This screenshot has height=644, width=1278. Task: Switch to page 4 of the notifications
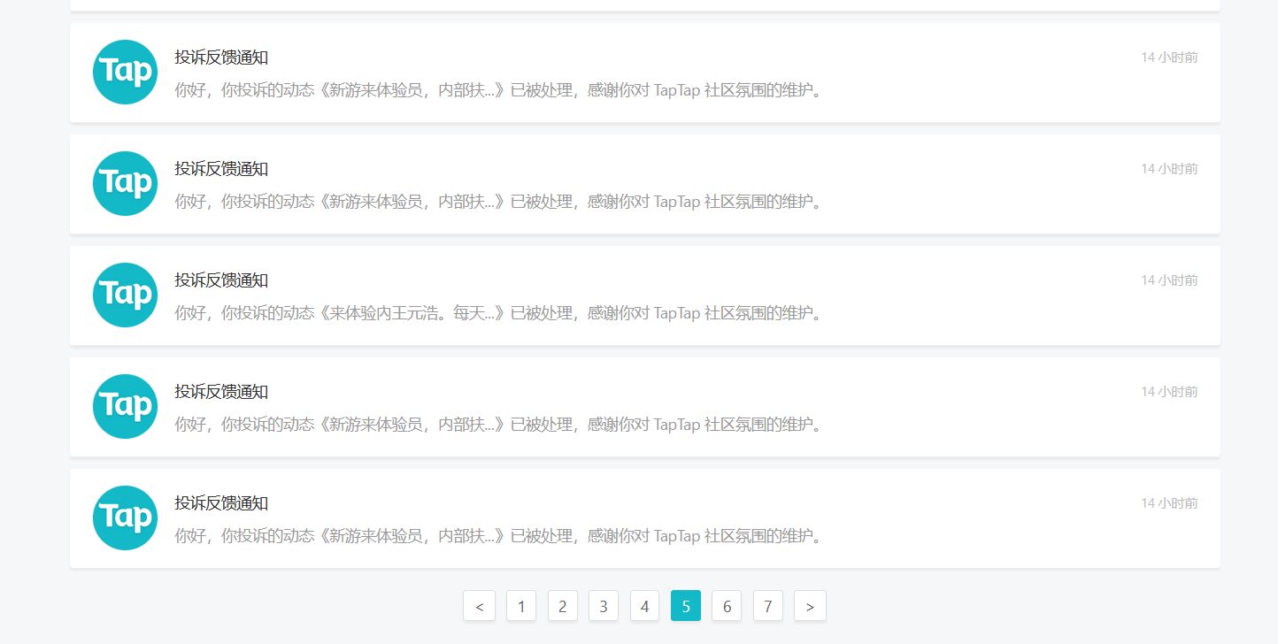[x=644, y=606]
